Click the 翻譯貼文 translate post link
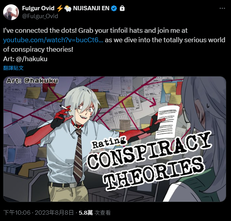 pyautogui.click(x=13, y=68)
